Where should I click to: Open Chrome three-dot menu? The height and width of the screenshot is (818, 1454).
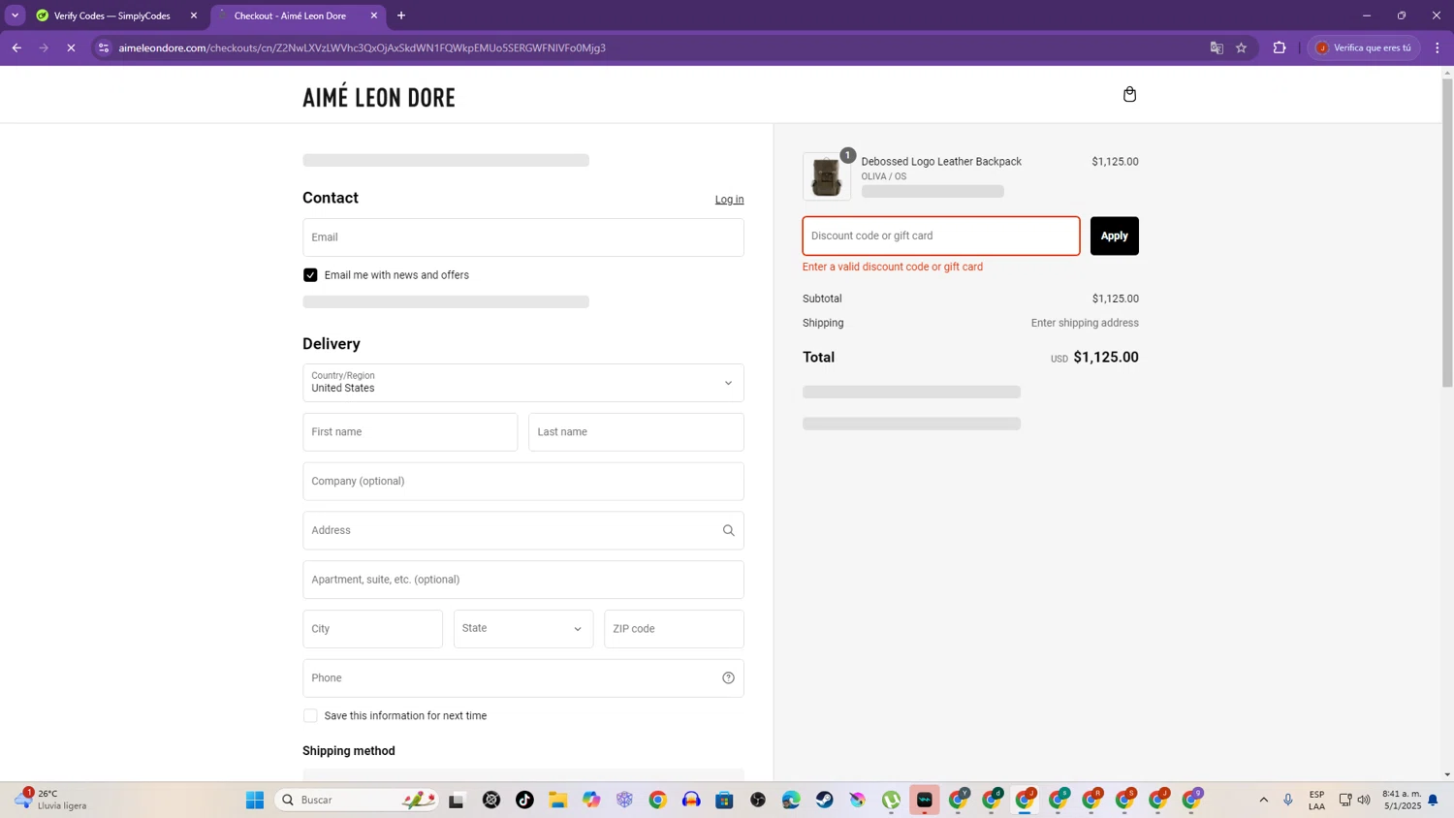(1438, 47)
